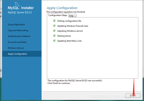Image resolution: width=144 pixels, height=101 pixels.
Task: Go to Authentication Method step
Action: pyautogui.click(x=19, y=36)
